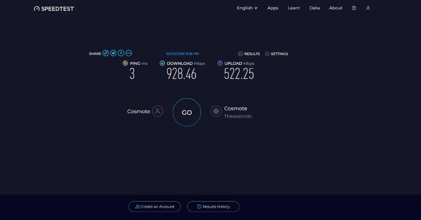421x220 pixels.
Task: Click the Cosmote ISP person icon
Action: pos(157,111)
